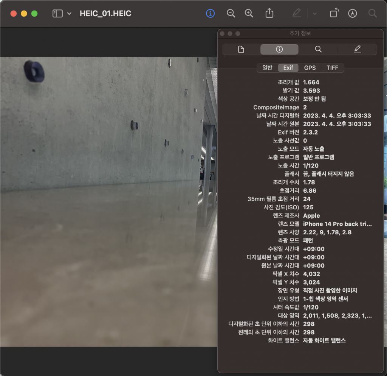Open the toolbar search icon
Screen dimensions: 387x376
tap(372, 13)
